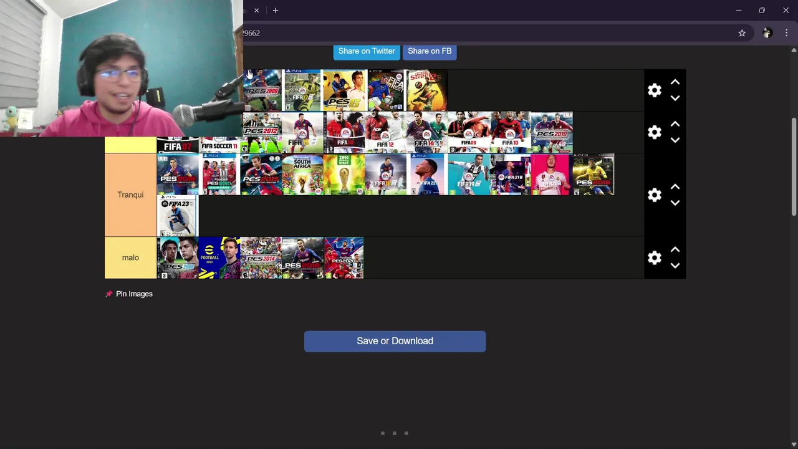Screen dimensions: 798x449
Task: Select the Tranqui tier label
Action: coord(130,195)
